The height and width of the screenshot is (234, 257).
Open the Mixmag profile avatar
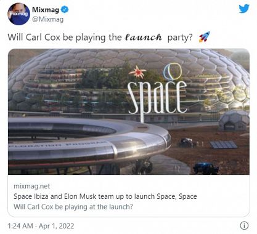pyautogui.click(x=19, y=14)
